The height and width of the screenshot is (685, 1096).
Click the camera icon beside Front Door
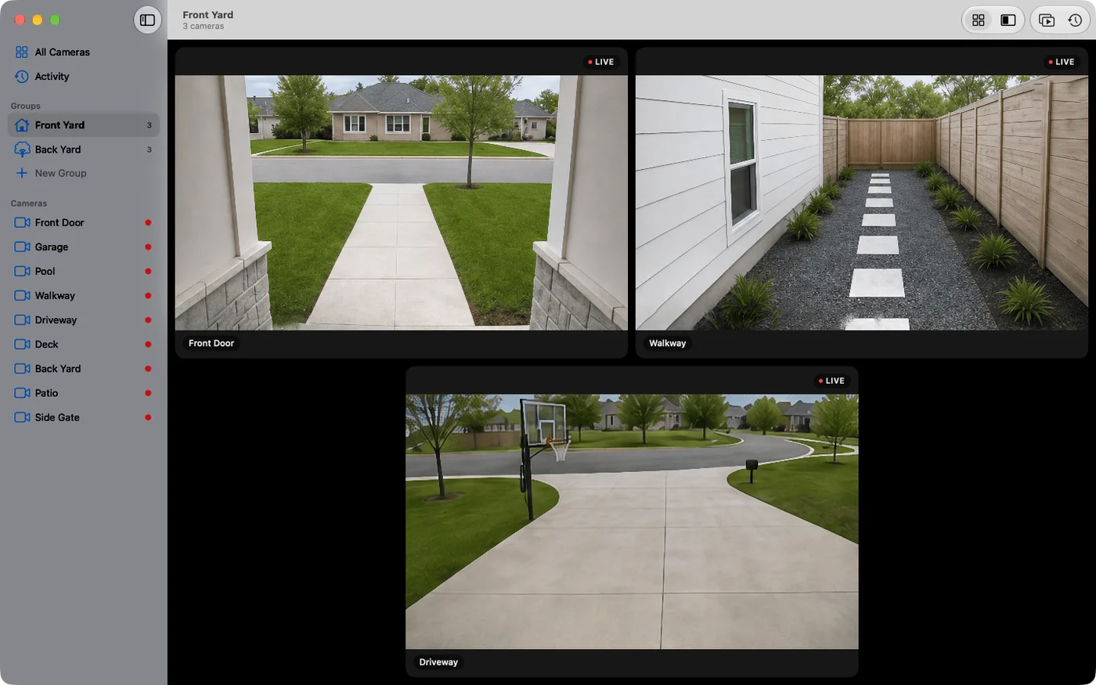click(x=22, y=222)
